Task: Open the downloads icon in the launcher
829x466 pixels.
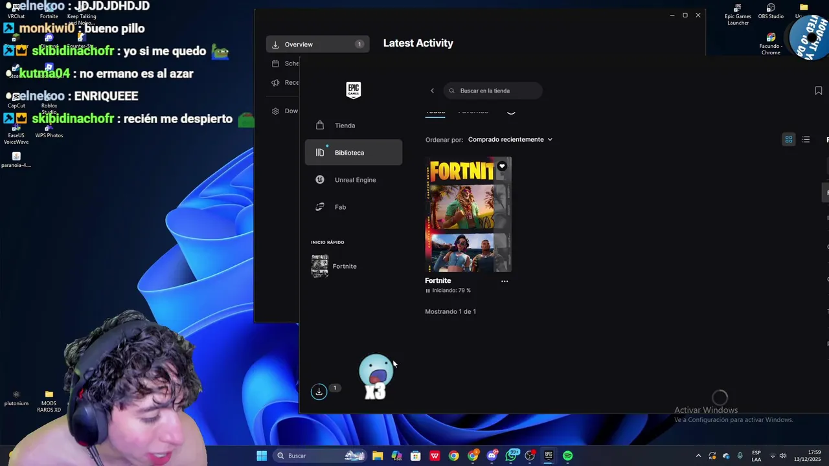Action: click(319, 392)
